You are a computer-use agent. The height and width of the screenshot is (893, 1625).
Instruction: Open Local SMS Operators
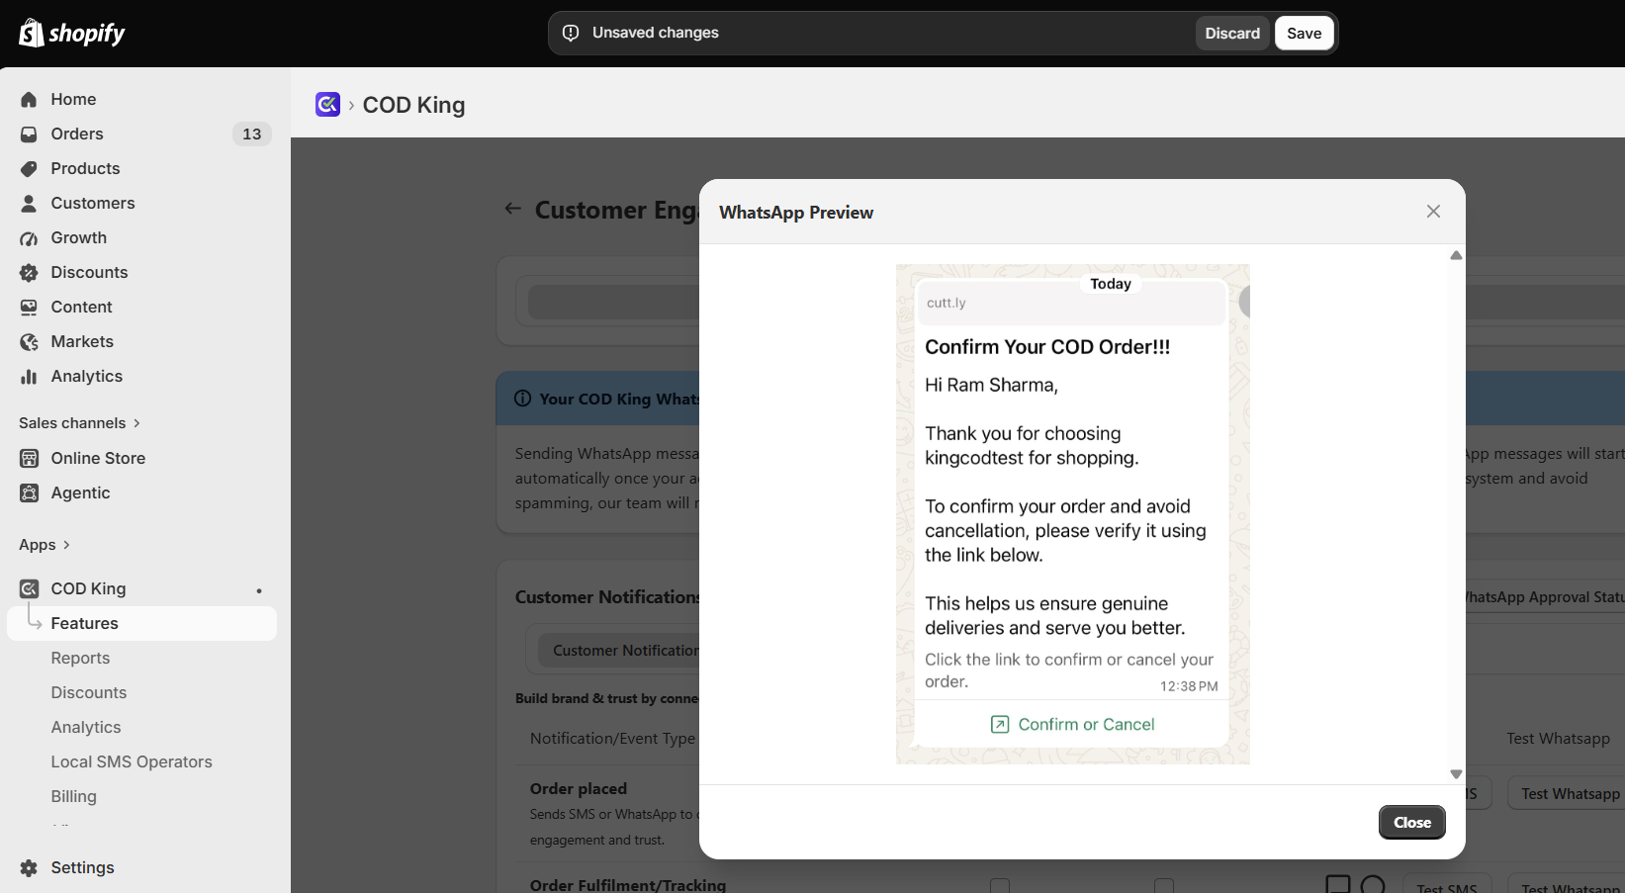point(132,761)
